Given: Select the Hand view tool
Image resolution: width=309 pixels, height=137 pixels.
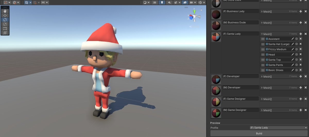Looking at the screenshot, I should [5, 11].
